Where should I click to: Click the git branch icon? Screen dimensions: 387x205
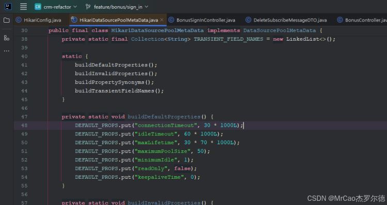coord(88,7)
